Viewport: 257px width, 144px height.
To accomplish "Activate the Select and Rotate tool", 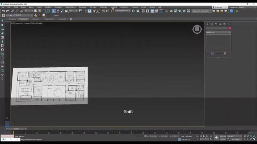I will (x=58, y=11).
